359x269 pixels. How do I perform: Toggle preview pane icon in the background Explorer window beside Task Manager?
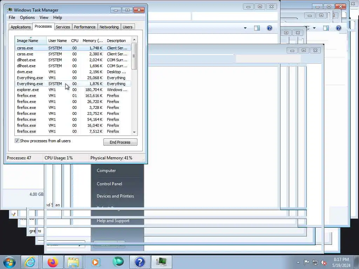point(257,28)
